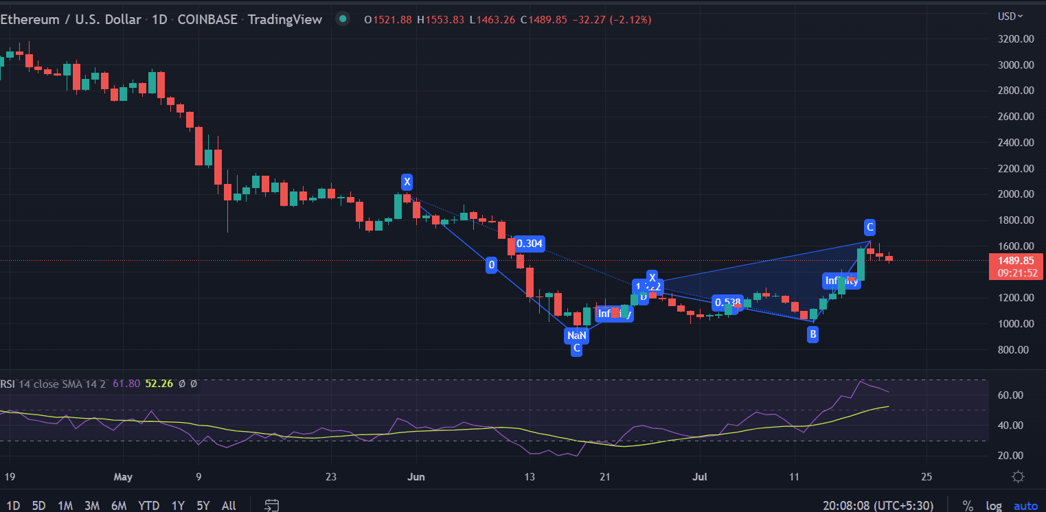Expand the RSI indicator legend
Screen dimensions: 1046x512
click(8, 384)
